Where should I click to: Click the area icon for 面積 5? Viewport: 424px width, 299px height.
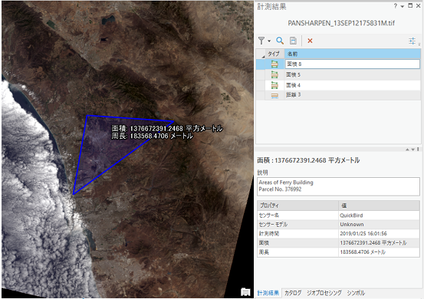click(274, 74)
